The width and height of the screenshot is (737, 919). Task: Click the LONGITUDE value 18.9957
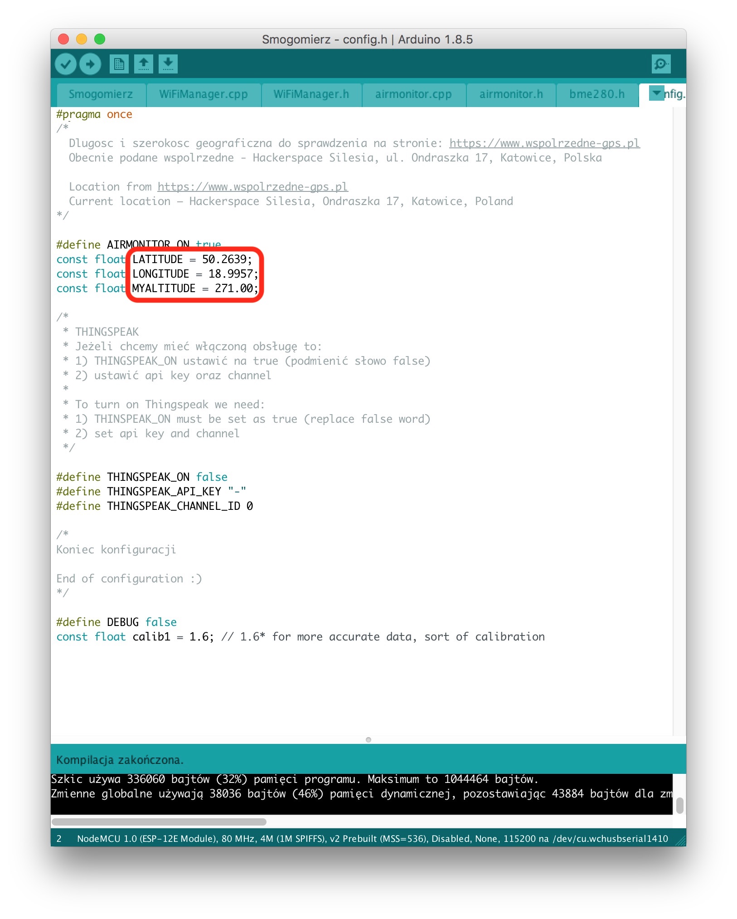230,274
